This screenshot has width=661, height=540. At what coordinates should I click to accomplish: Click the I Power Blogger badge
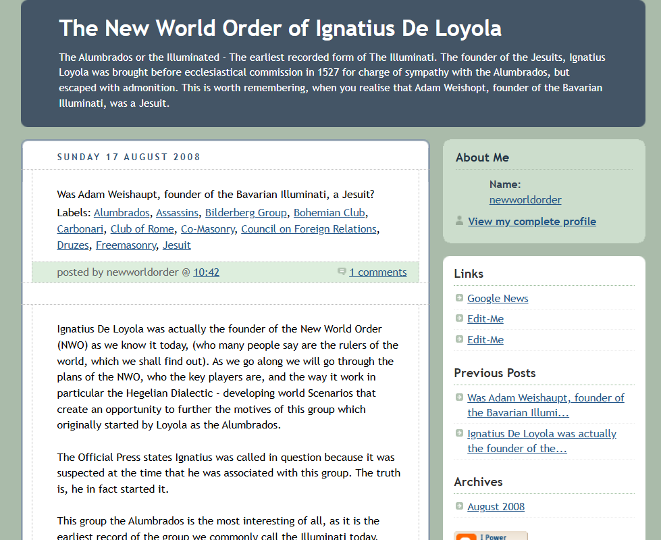point(491,536)
